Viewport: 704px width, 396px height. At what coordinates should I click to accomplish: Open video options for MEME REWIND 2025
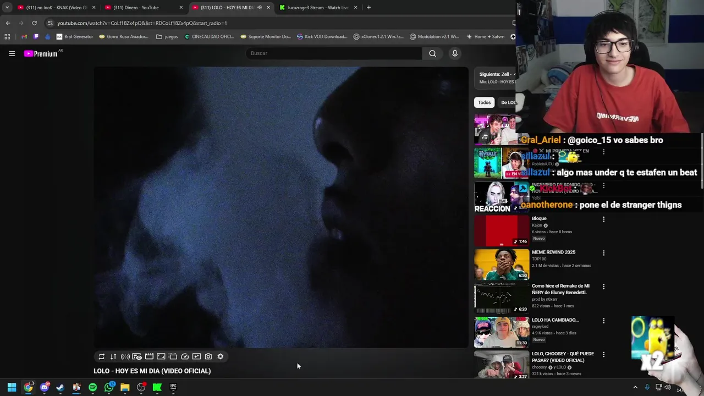603,253
